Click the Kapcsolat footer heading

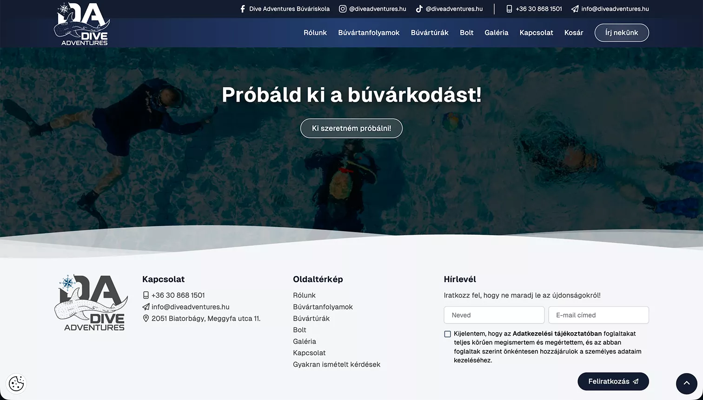click(163, 279)
